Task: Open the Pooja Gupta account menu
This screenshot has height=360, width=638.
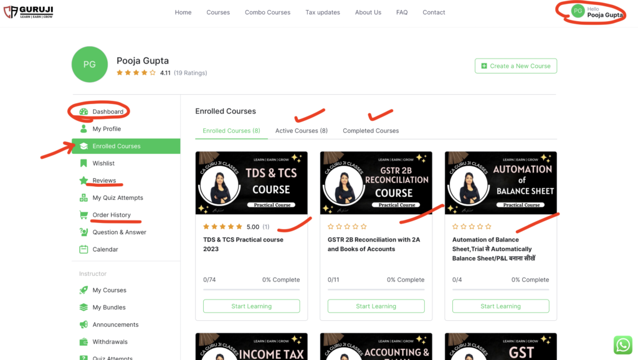Action: pyautogui.click(x=597, y=12)
